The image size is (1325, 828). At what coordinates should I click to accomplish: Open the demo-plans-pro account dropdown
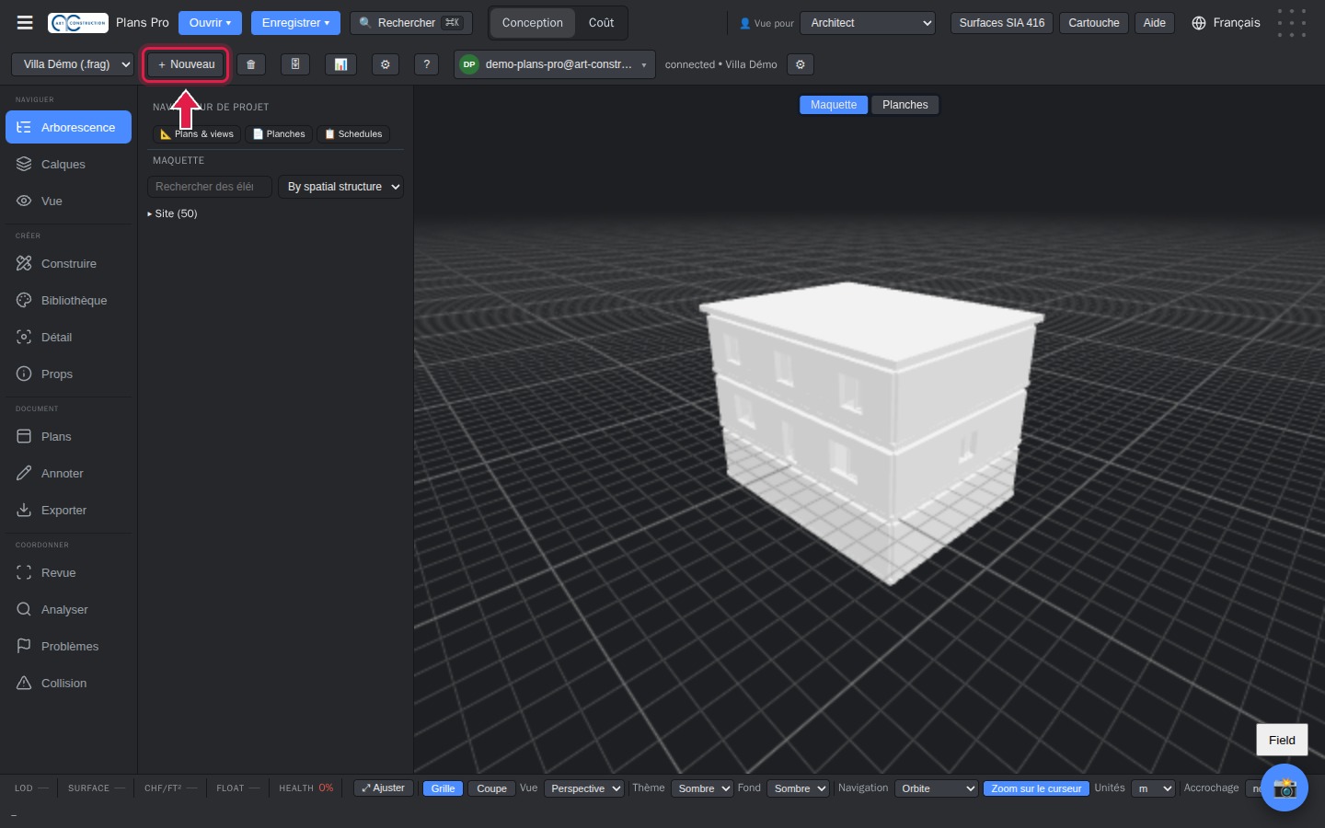coord(555,64)
